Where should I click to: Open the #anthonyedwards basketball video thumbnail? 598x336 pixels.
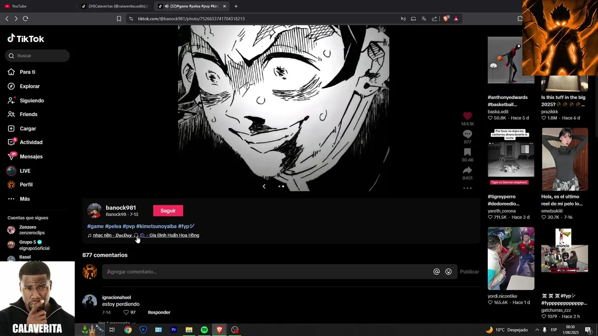coord(511,60)
